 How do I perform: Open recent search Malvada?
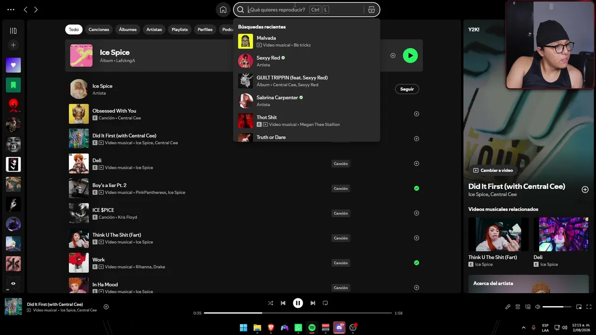click(306, 41)
